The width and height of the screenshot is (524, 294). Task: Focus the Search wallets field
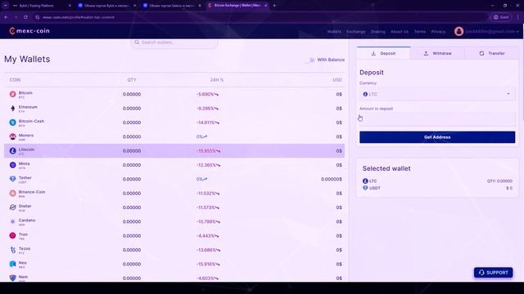tap(174, 42)
